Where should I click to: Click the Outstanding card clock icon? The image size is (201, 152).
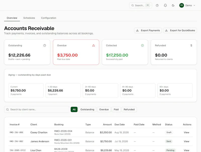tap(45, 45)
